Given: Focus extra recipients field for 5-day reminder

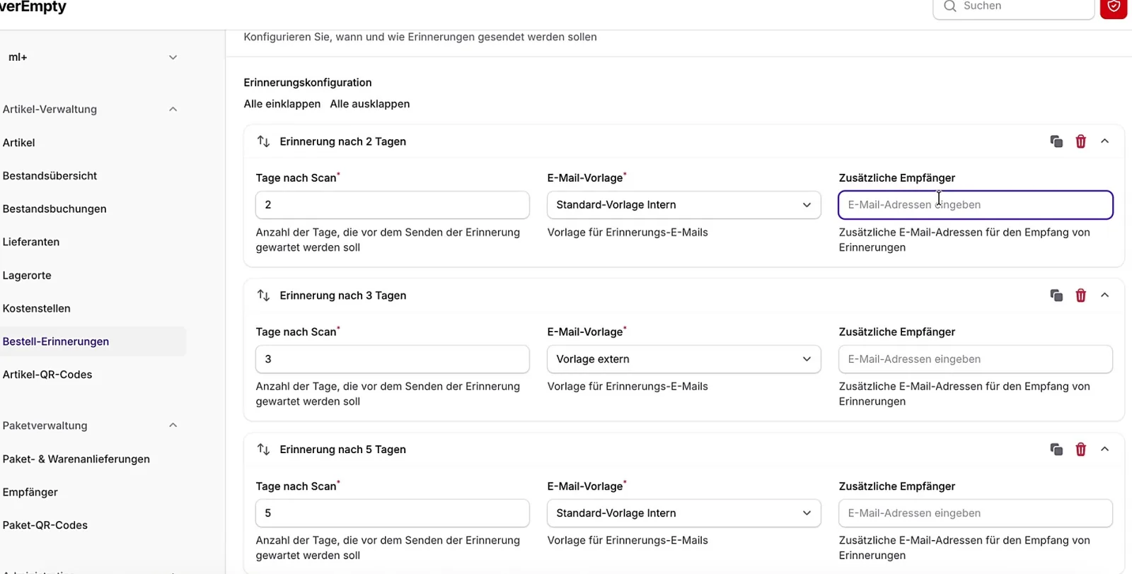Looking at the screenshot, I should [976, 513].
